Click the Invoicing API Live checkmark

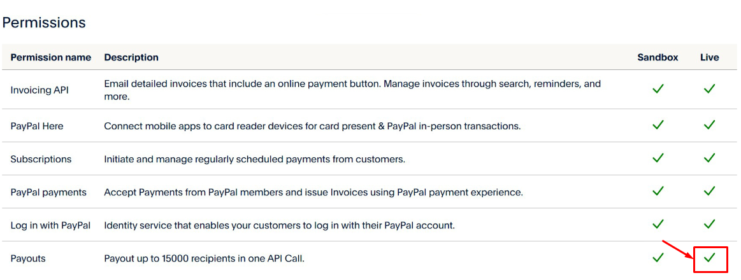(709, 89)
